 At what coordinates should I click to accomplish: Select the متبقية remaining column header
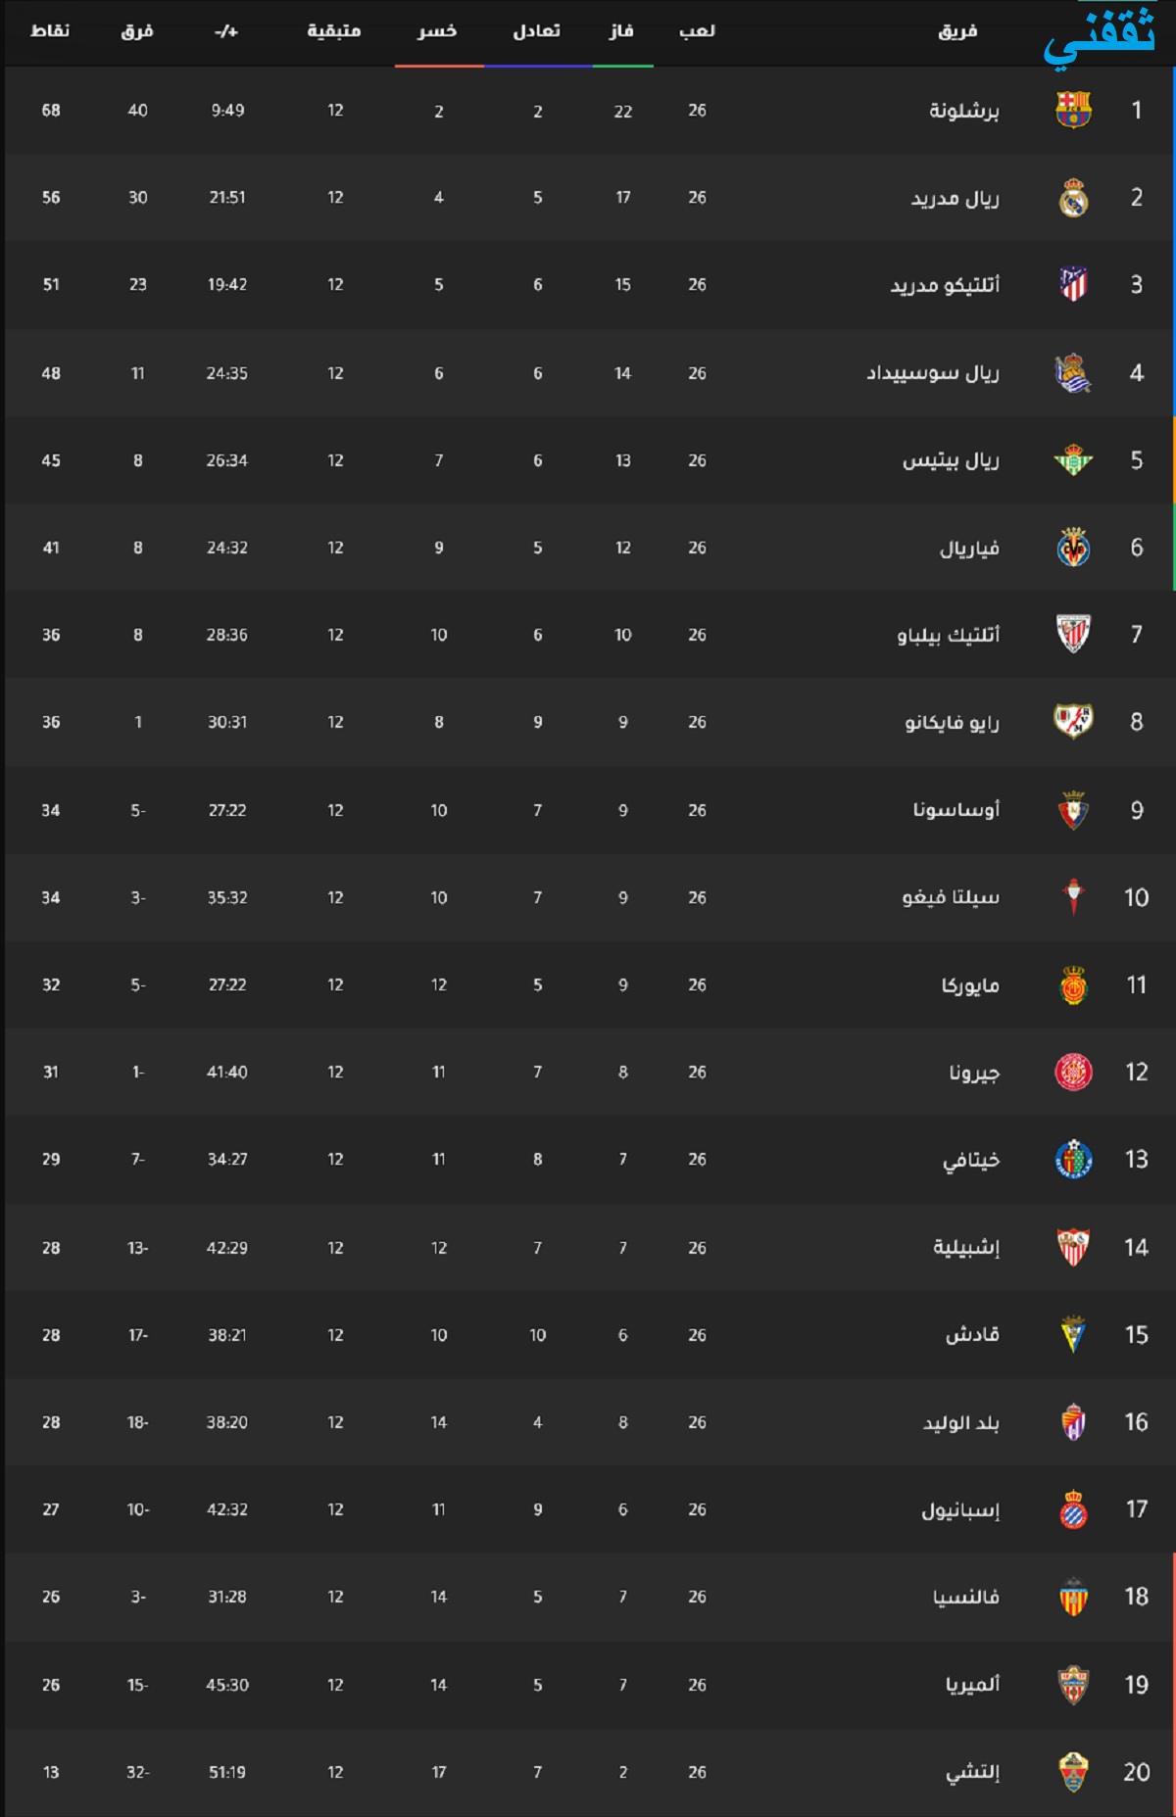[x=334, y=31]
